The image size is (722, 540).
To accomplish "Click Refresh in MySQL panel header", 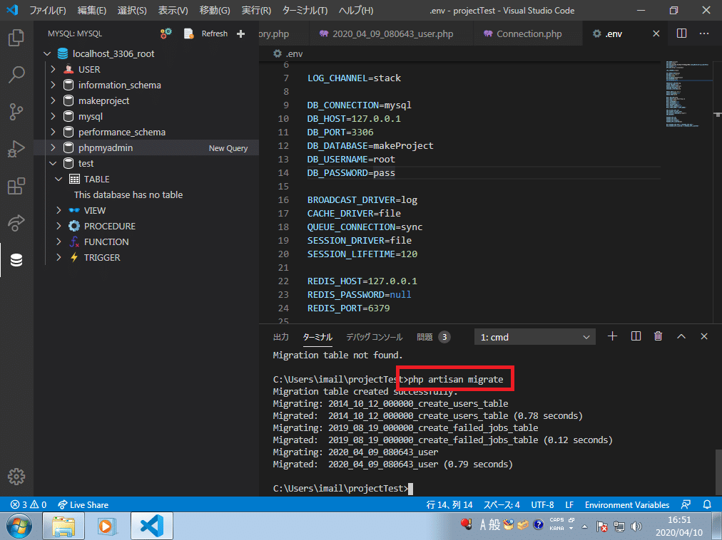I will (x=215, y=33).
